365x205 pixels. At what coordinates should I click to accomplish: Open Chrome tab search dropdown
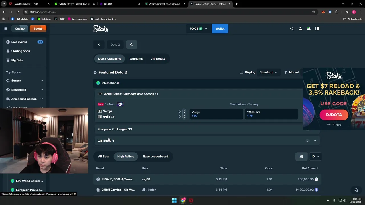pyautogui.click(x=4, y=4)
